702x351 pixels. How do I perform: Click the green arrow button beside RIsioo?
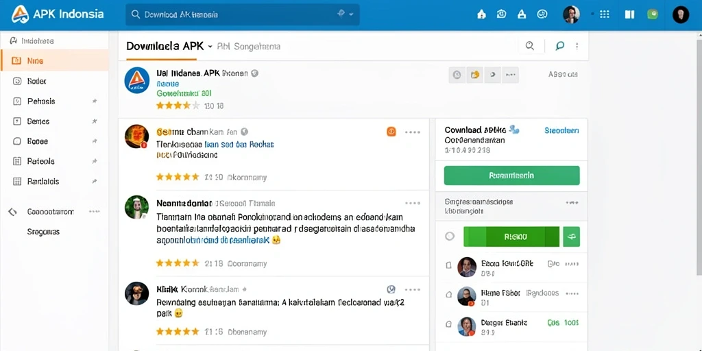pos(571,237)
